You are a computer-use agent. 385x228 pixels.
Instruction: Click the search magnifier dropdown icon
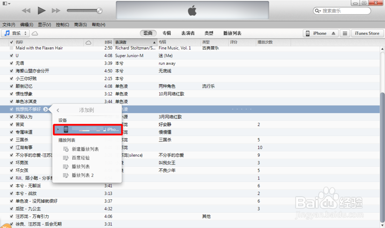(x=318, y=11)
